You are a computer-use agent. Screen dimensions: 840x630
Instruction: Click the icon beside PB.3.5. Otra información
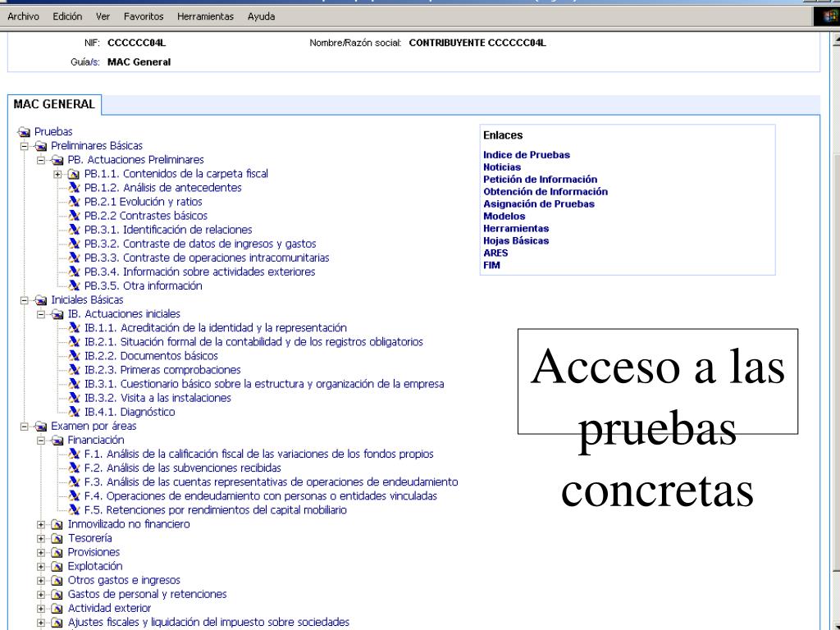75,286
